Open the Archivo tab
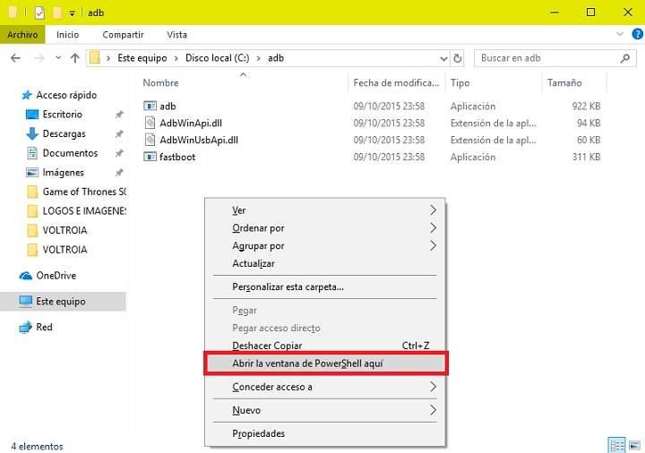The width and height of the screenshot is (645, 453). tap(22, 35)
